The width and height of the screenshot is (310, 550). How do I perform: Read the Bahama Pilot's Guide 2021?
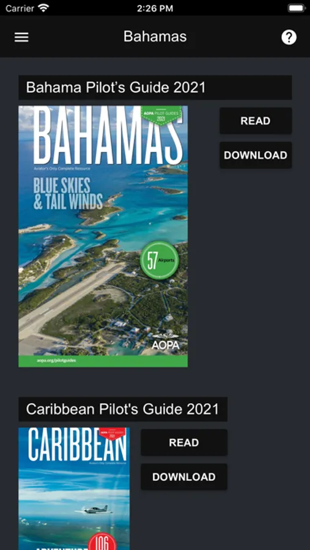[256, 120]
